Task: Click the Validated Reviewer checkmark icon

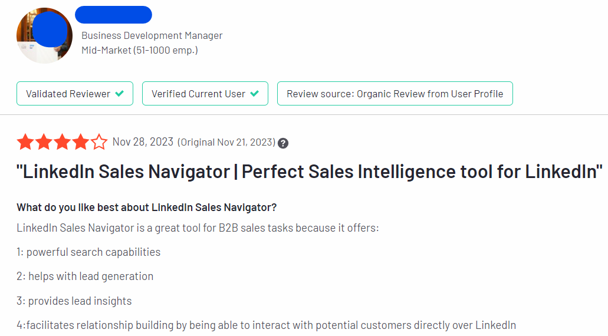Action: pos(120,94)
